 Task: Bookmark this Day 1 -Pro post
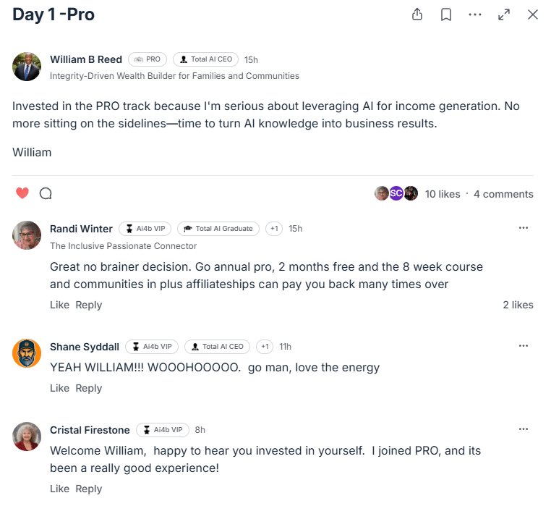pyautogui.click(x=446, y=14)
